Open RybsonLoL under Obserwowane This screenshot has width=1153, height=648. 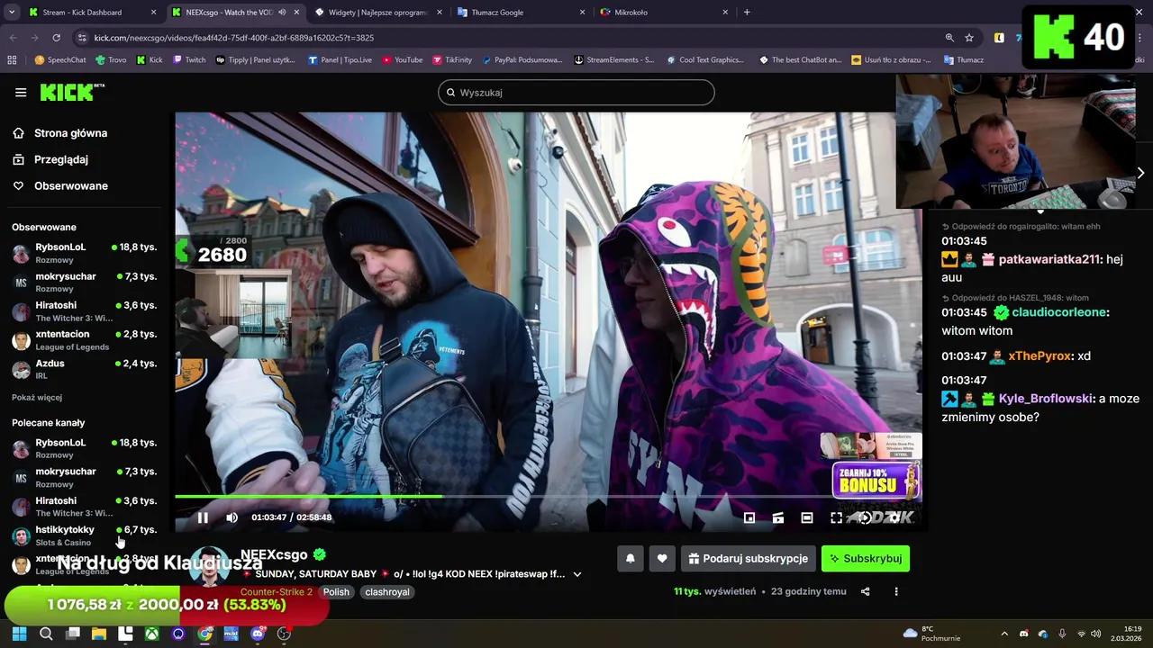point(85,253)
